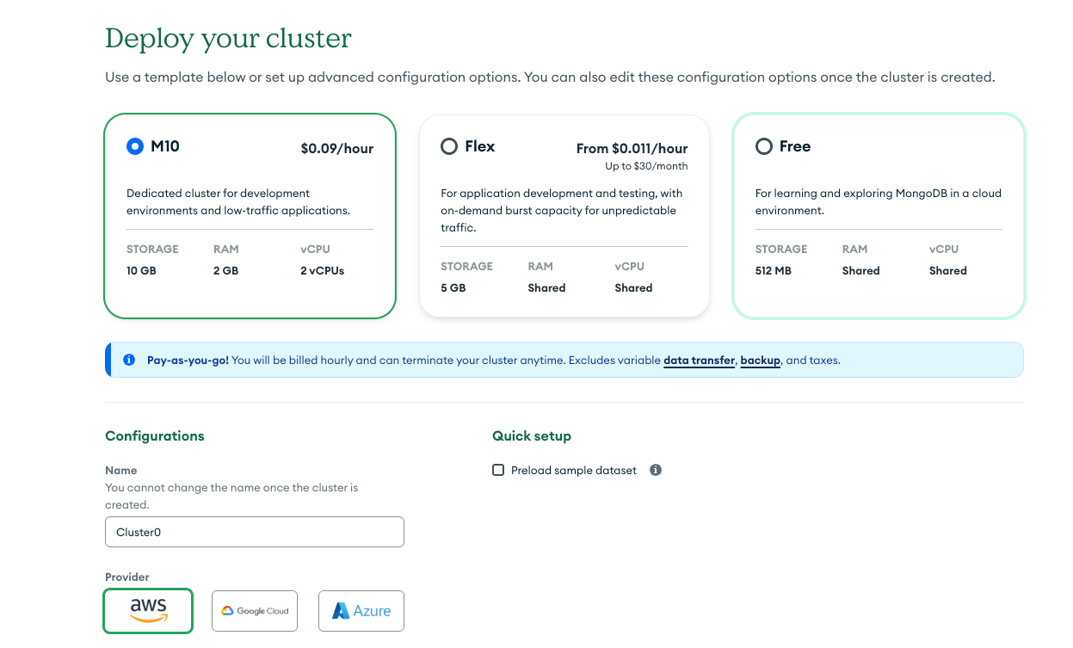Click the Flex From $0.011/hour price
The width and height of the screenshot is (1073, 648).
[x=632, y=148]
